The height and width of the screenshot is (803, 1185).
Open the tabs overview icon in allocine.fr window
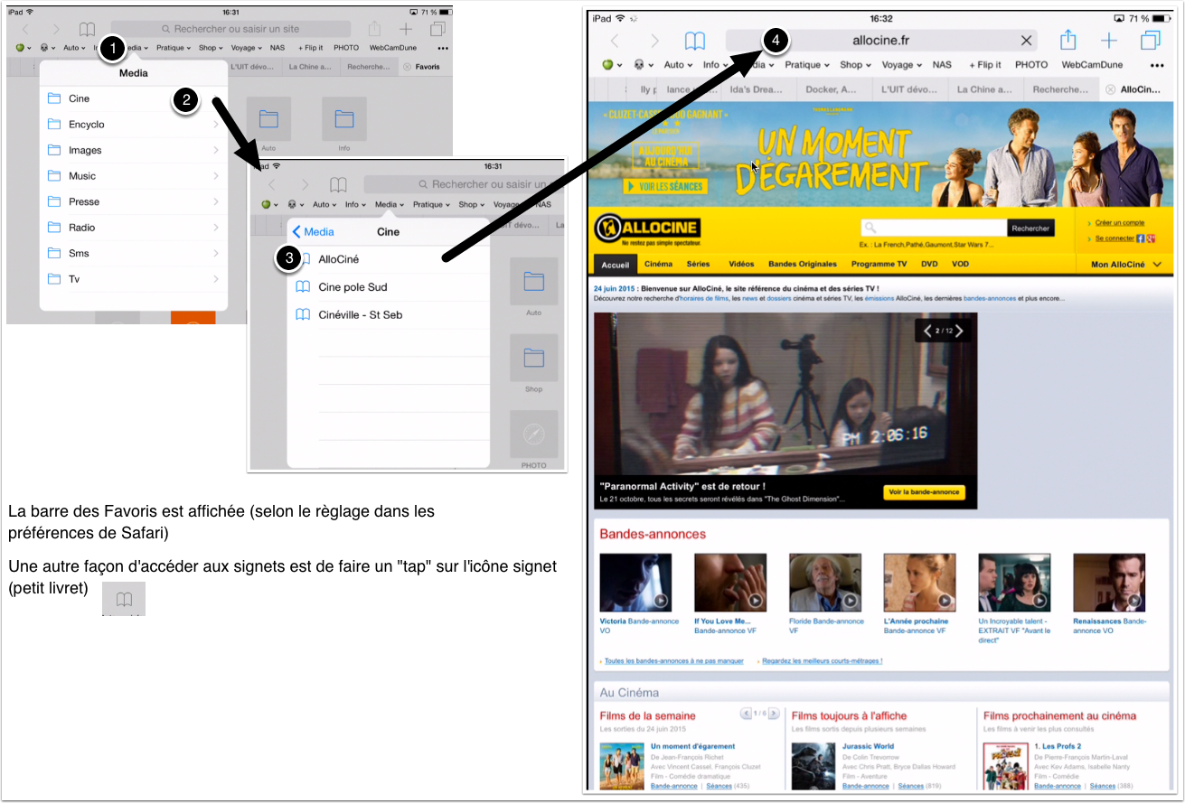click(1150, 41)
